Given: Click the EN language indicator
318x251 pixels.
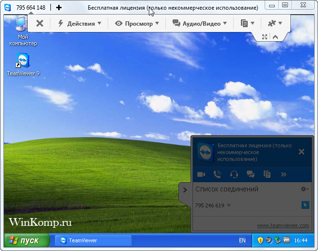Looking at the screenshot, I should (x=242, y=240).
